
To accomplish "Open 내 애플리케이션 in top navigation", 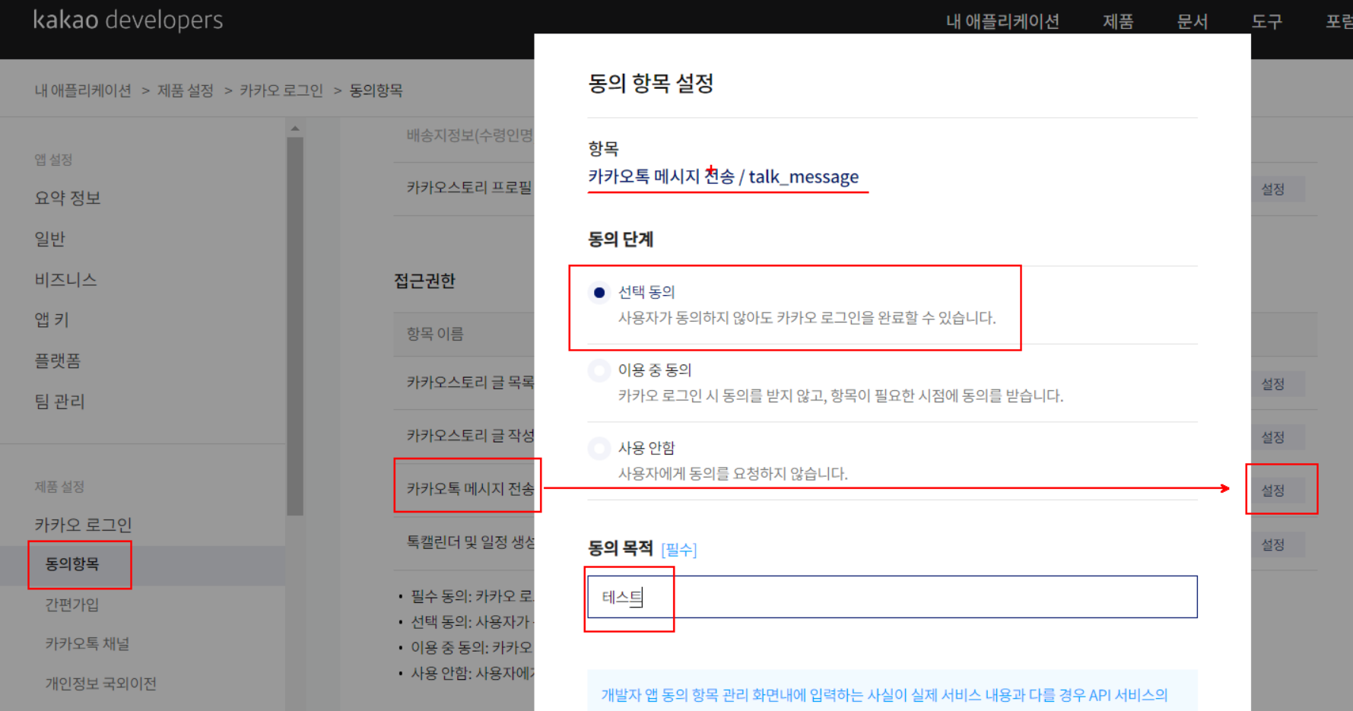I will point(1002,21).
